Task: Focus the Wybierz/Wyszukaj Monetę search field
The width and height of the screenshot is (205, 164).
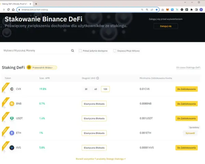Action: [37, 51]
